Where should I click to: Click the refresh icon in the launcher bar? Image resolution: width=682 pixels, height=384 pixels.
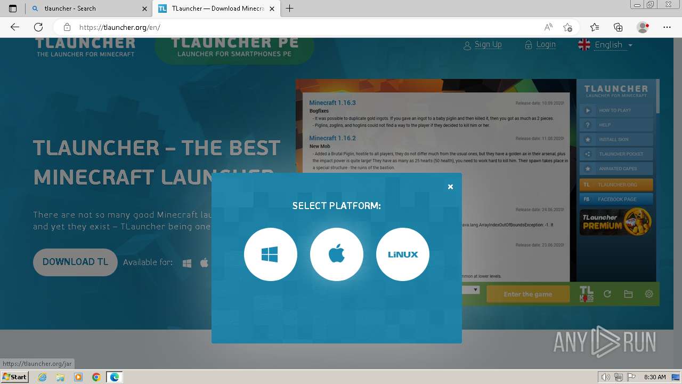[x=607, y=294]
